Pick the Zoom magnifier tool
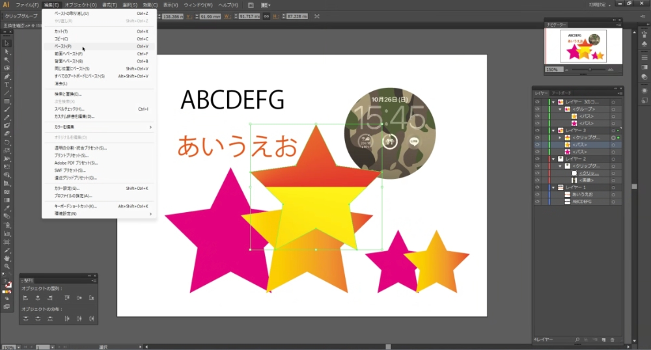651x350 pixels. (x=7, y=267)
